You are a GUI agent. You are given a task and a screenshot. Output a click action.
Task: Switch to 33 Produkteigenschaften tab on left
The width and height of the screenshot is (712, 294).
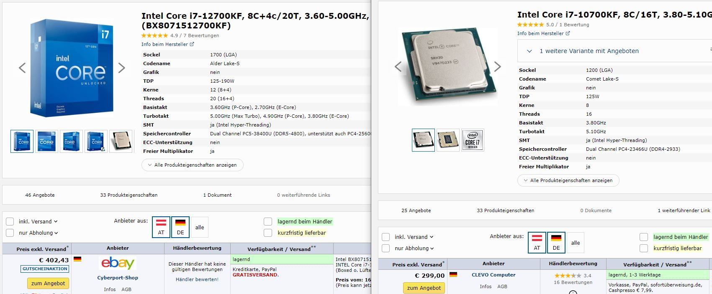pyautogui.click(x=129, y=195)
